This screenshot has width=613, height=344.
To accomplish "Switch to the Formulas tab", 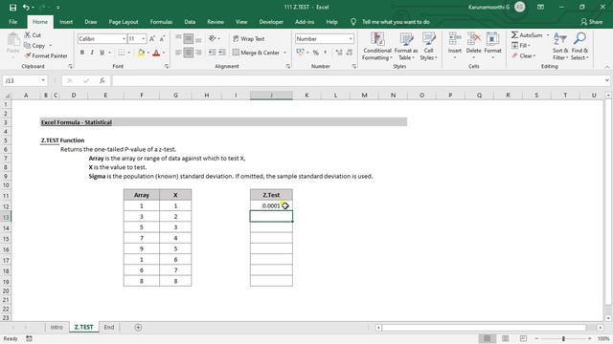I will click(161, 22).
